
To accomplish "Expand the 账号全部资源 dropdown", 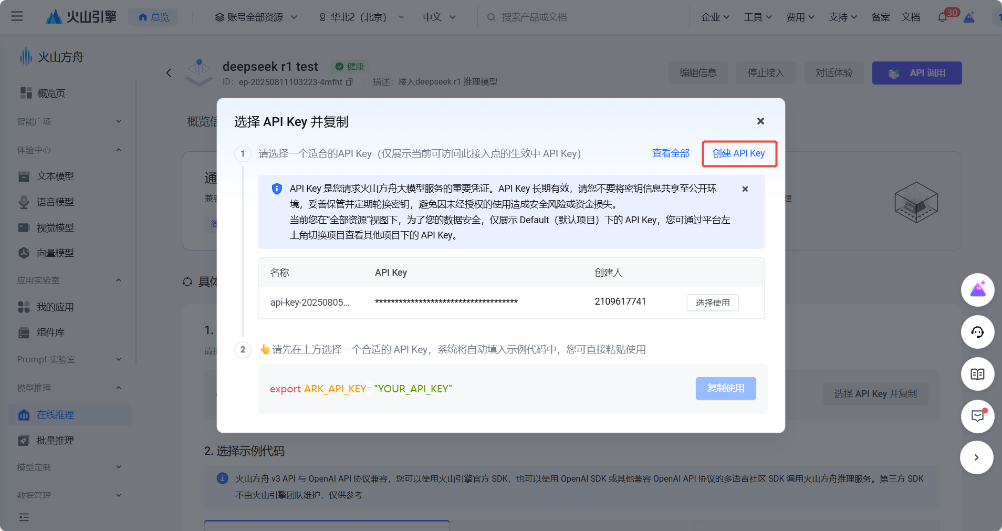I will [x=256, y=17].
